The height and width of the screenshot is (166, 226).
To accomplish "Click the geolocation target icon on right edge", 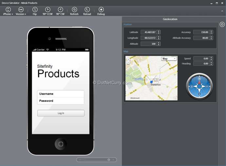I will (222, 24).
